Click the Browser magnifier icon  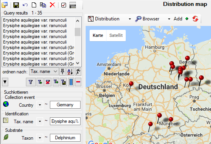(138, 19)
